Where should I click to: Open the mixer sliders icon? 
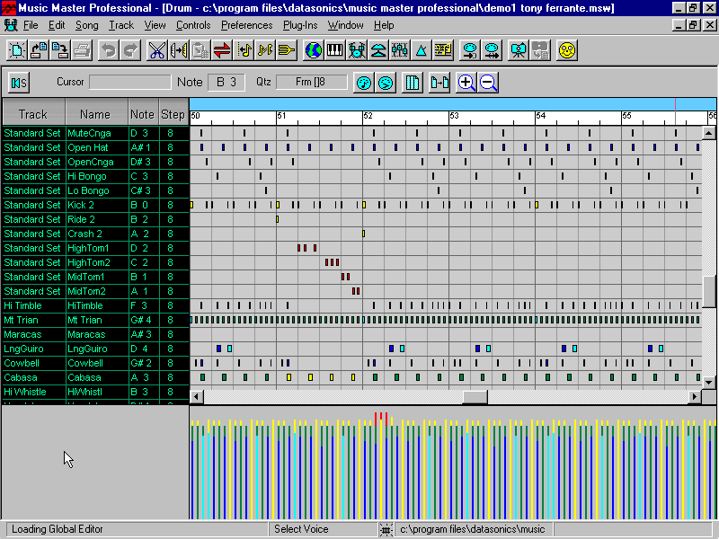pos(399,50)
